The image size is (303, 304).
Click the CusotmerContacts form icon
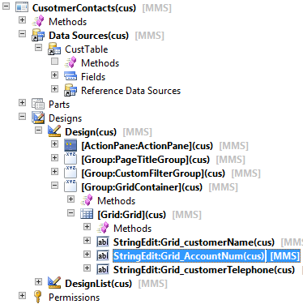(22, 7)
